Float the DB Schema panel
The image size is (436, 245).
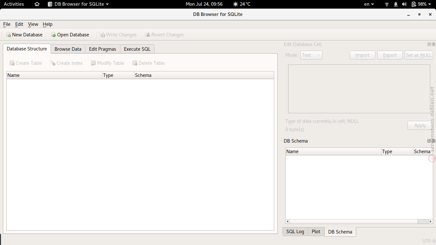tap(429, 141)
